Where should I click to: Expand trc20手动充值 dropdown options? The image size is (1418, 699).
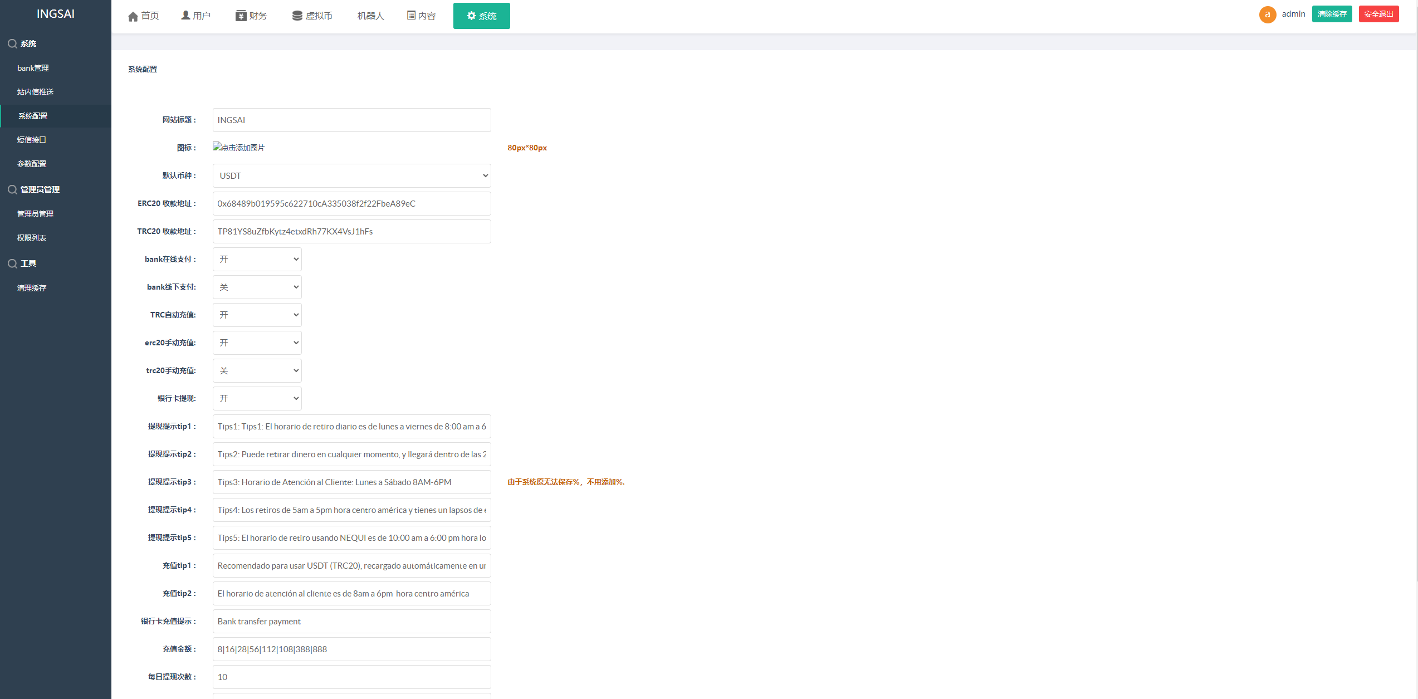click(256, 370)
